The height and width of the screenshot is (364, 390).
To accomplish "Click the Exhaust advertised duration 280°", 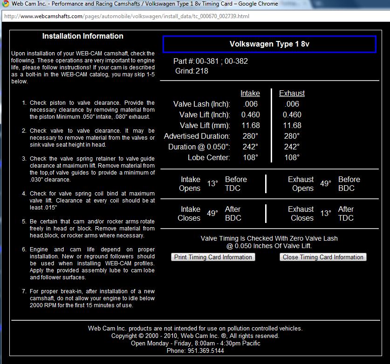I will 292,136.
